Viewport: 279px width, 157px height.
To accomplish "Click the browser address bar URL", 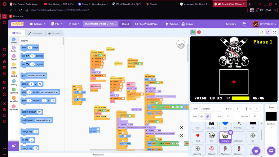I will pyautogui.click(x=60, y=10).
